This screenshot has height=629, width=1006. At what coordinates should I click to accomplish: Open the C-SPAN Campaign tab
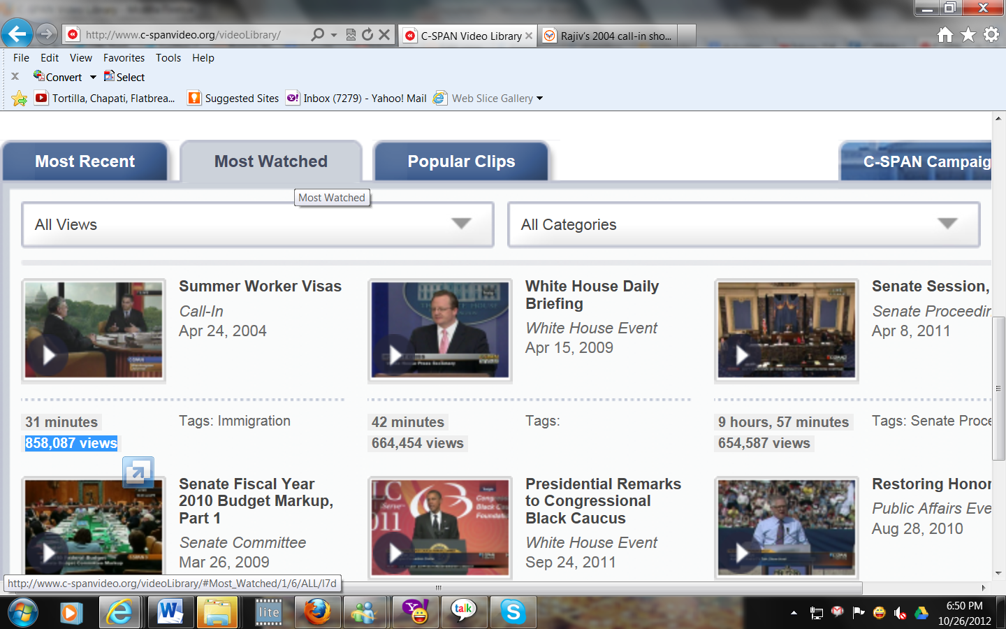pyautogui.click(x=916, y=161)
